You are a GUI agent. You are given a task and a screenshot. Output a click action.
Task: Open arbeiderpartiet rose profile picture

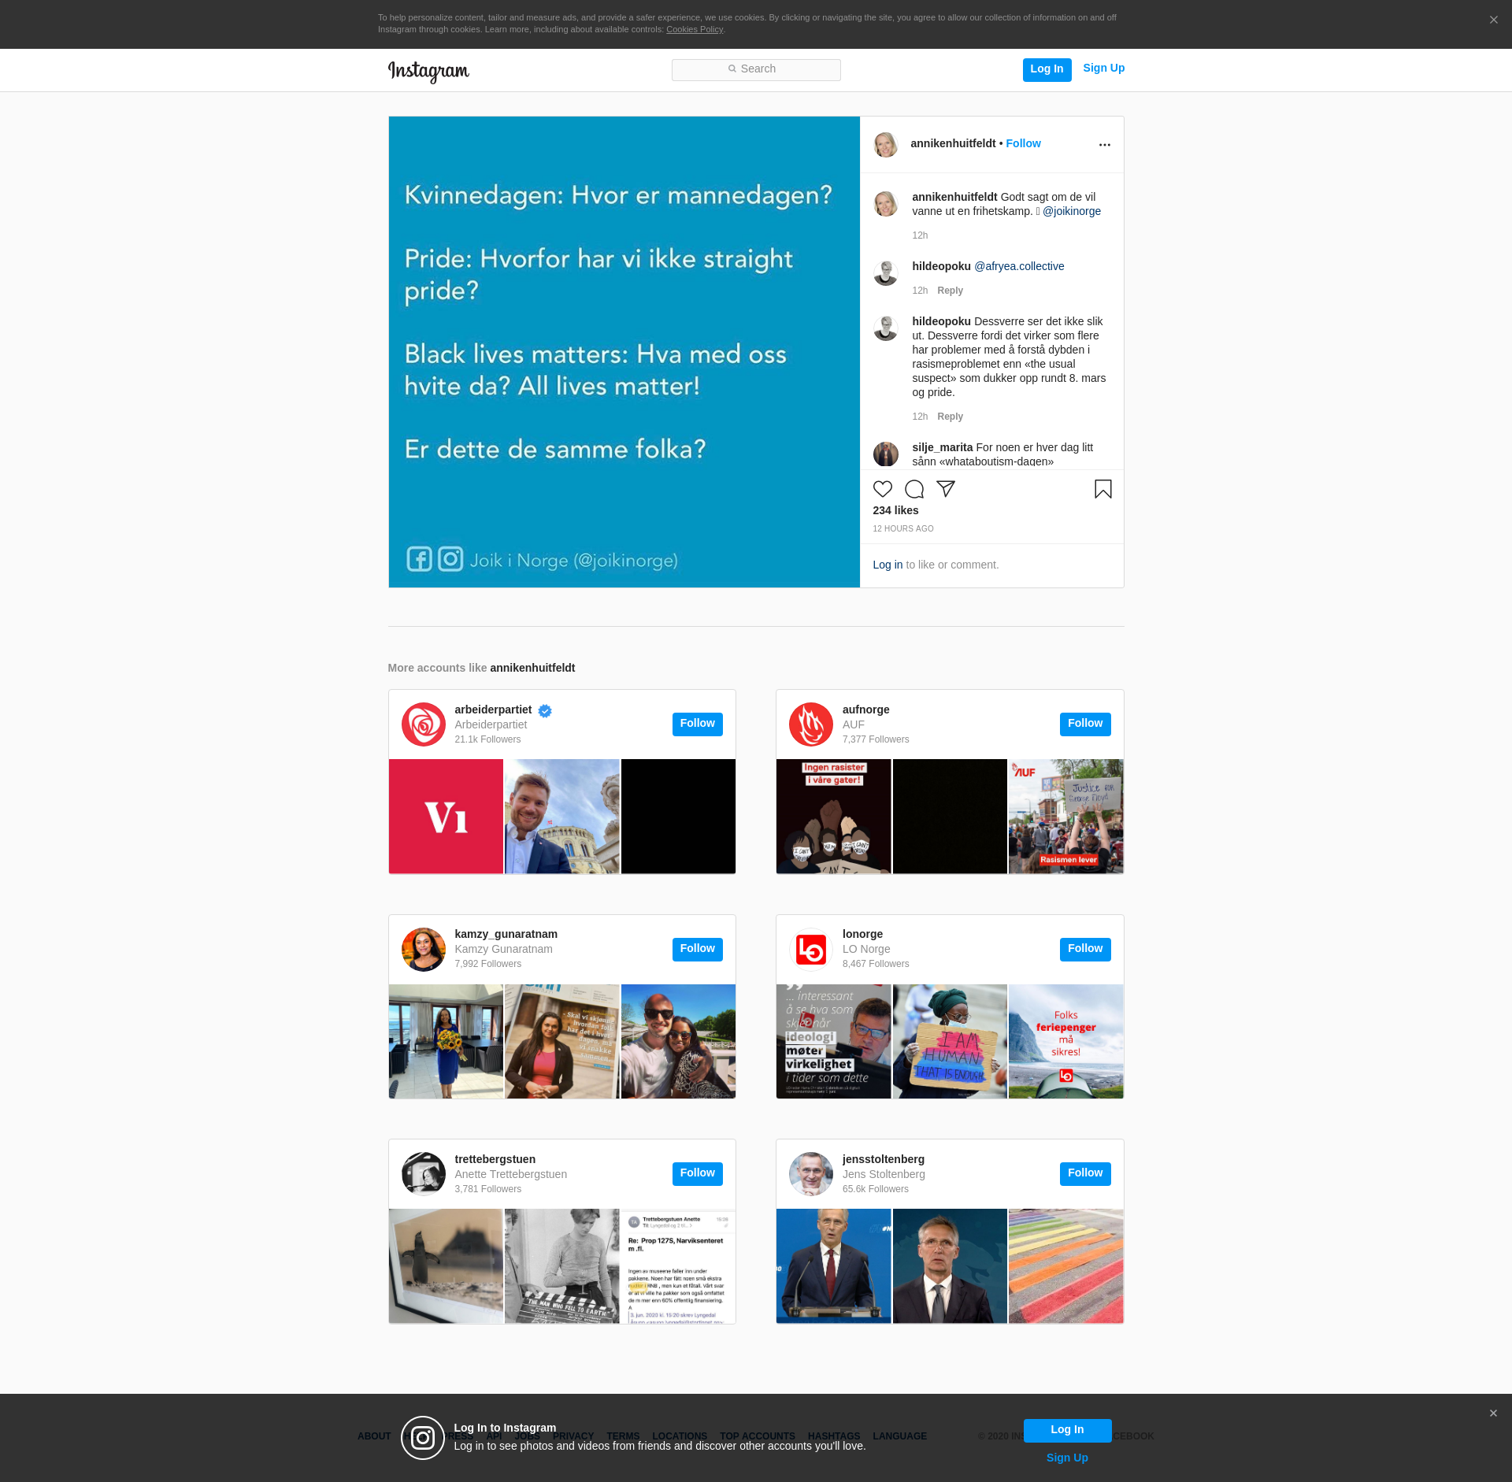point(424,724)
